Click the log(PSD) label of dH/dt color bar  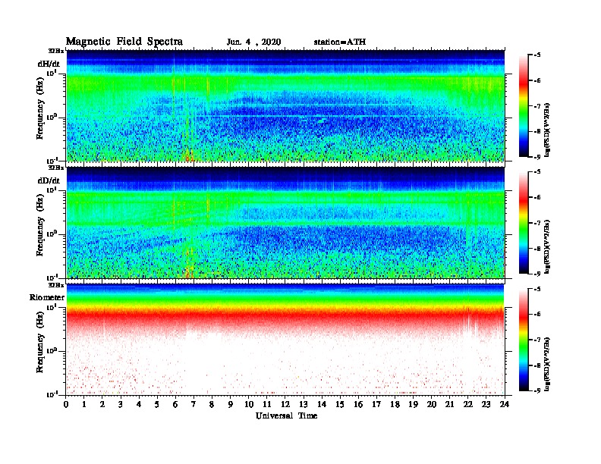(x=547, y=130)
